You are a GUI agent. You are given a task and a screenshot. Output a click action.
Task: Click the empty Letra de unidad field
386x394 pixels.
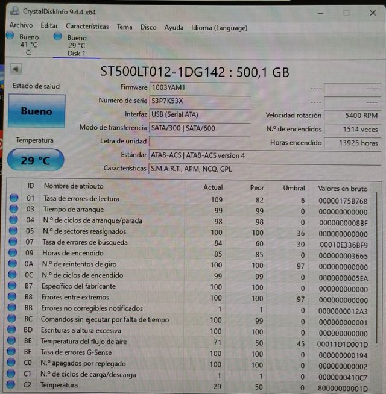200,142
